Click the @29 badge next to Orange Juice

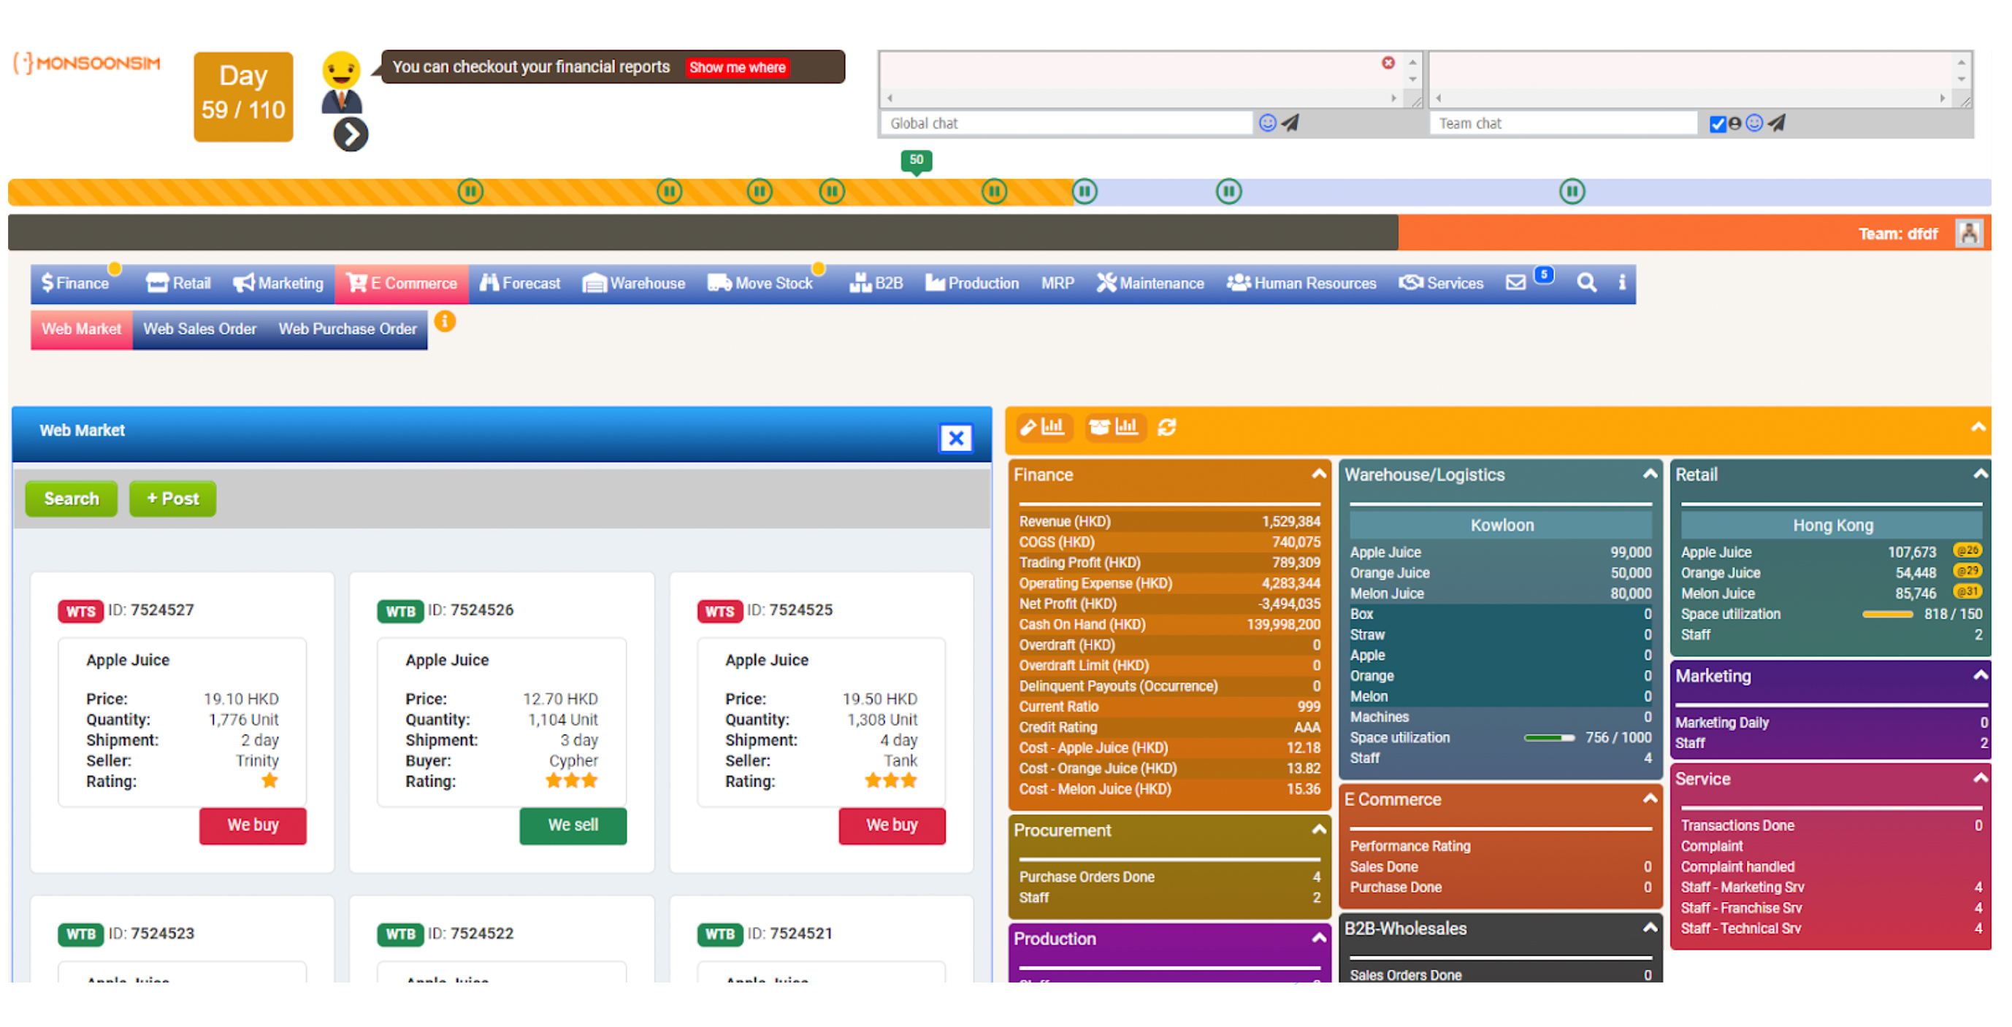click(1967, 572)
